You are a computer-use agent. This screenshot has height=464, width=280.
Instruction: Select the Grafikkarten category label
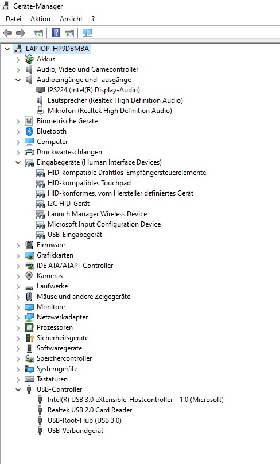click(x=55, y=255)
